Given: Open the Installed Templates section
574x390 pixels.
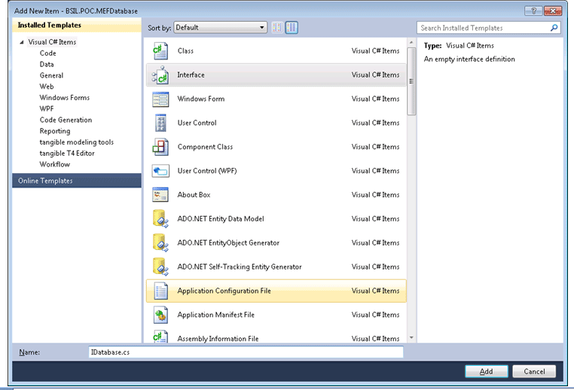Looking at the screenshot, I should click(77, 26).
